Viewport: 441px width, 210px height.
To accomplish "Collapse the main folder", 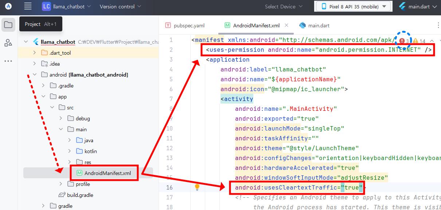I will [x=61, y=129].
